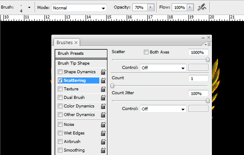Click the lock icon beside Shape Dynamics
The height and width of the screenshot is (155, 244).
pos(103,72)
